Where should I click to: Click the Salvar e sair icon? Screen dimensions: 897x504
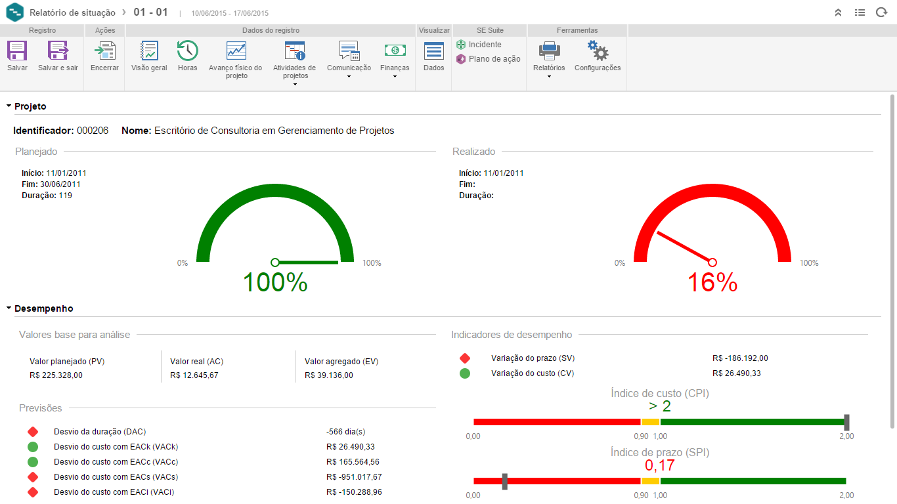pos(58,51)
